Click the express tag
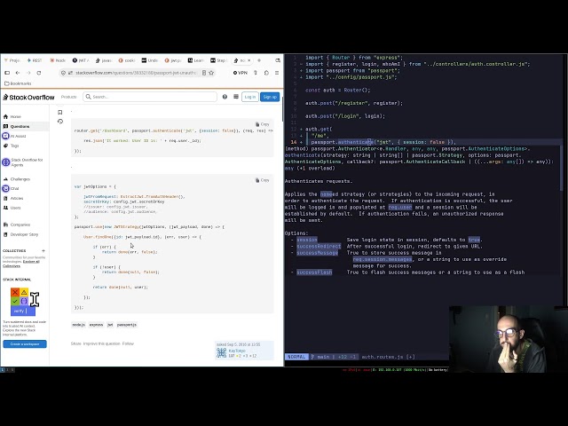 96,325
